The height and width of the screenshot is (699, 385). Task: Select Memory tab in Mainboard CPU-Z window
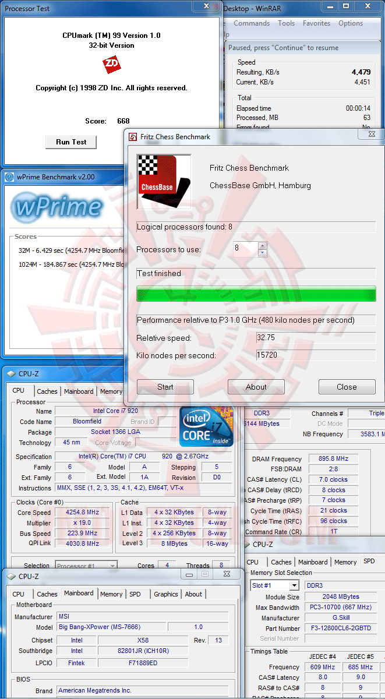click(x=111, y=594)
